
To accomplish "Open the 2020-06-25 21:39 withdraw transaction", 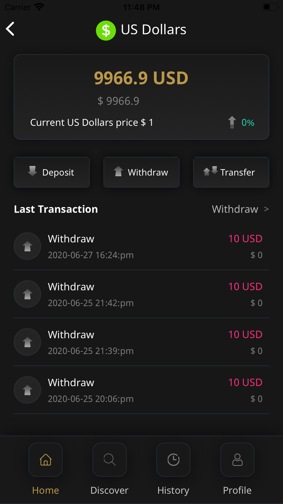I will (x=141, y=342).
